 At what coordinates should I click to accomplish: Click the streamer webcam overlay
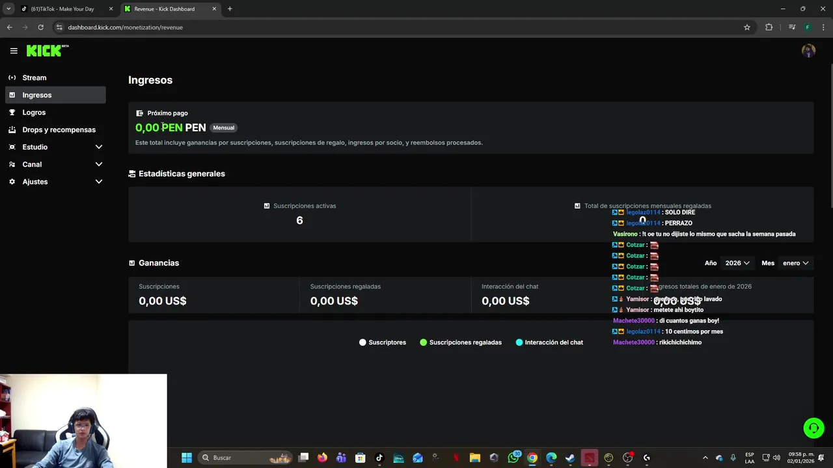pos(83,421)
